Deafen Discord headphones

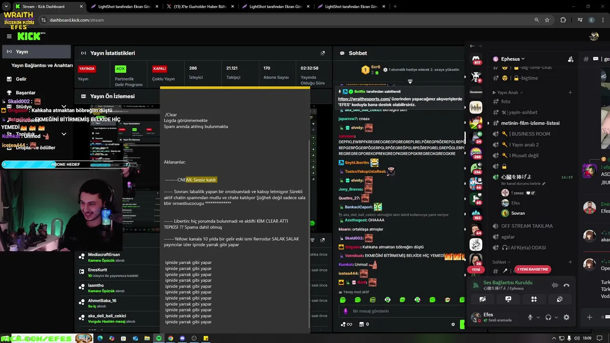click(x=548, y=317)
